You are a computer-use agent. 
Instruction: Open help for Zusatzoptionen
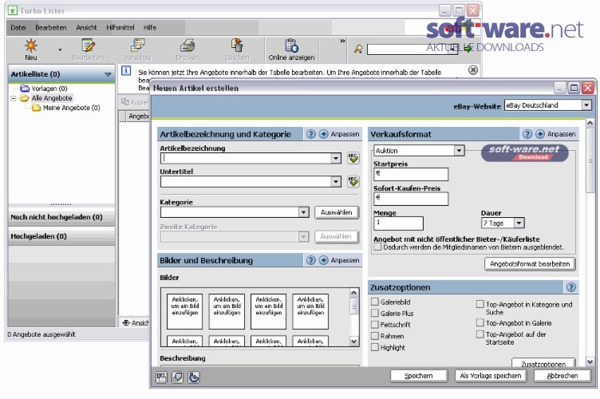click(x=570, y=287)
